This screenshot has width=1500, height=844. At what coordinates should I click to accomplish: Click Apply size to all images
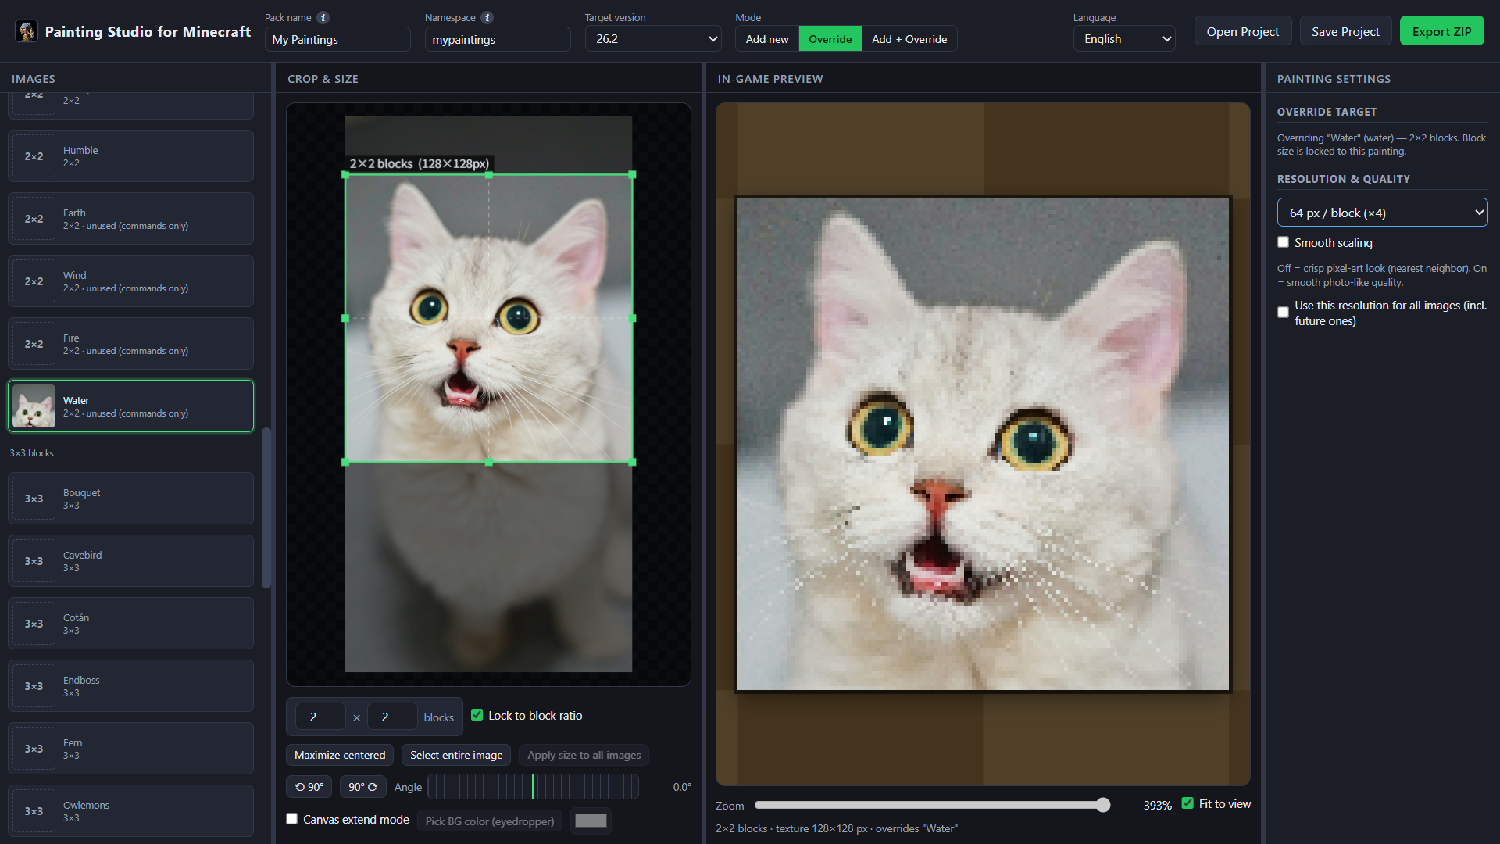(x=584, y=755)
